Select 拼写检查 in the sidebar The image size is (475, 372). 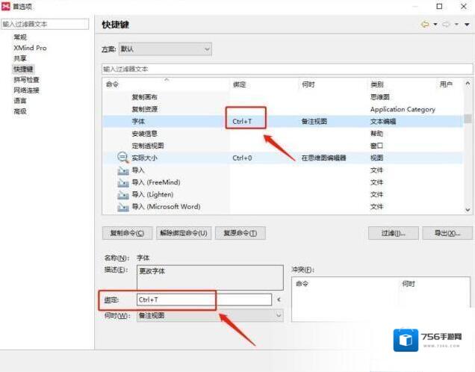coord(26,79)
